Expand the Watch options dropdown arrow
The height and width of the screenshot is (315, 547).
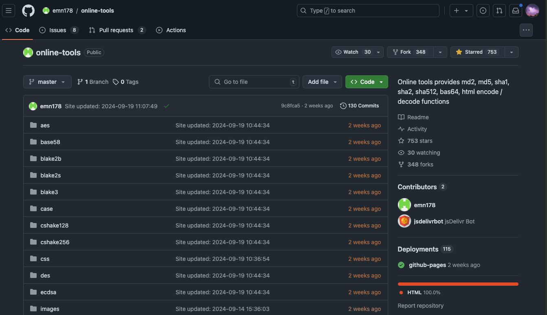(378, 52)
